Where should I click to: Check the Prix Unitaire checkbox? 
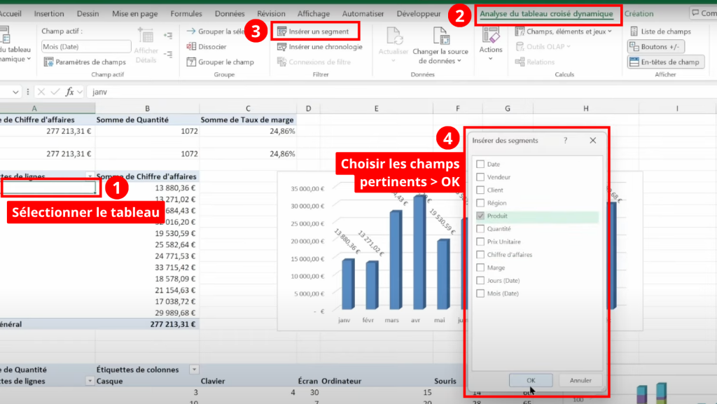tap(480, 242)
